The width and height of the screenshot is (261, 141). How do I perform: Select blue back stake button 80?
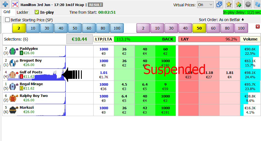103,28
